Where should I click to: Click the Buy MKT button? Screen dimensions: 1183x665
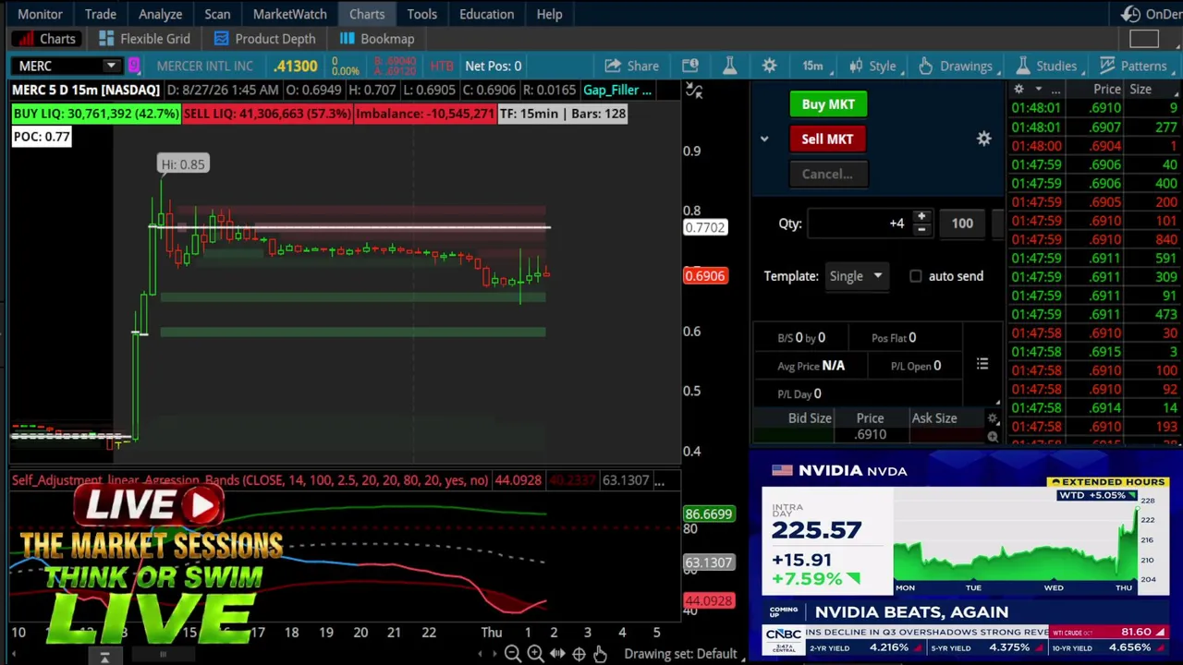(x=828, y=104)
